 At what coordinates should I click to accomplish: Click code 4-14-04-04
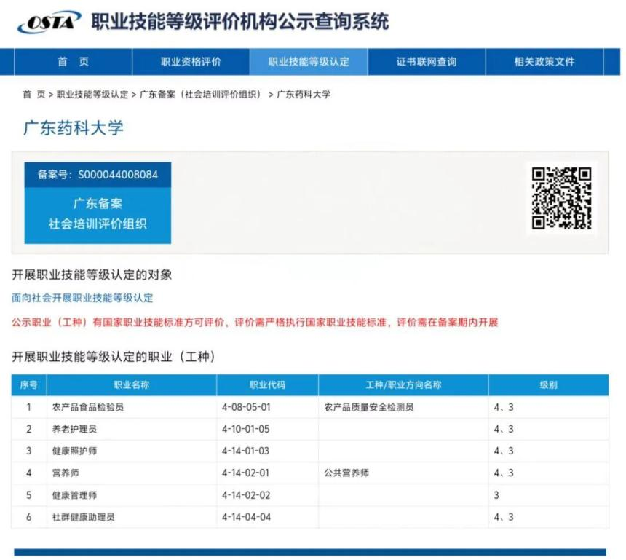coord(246,517)
